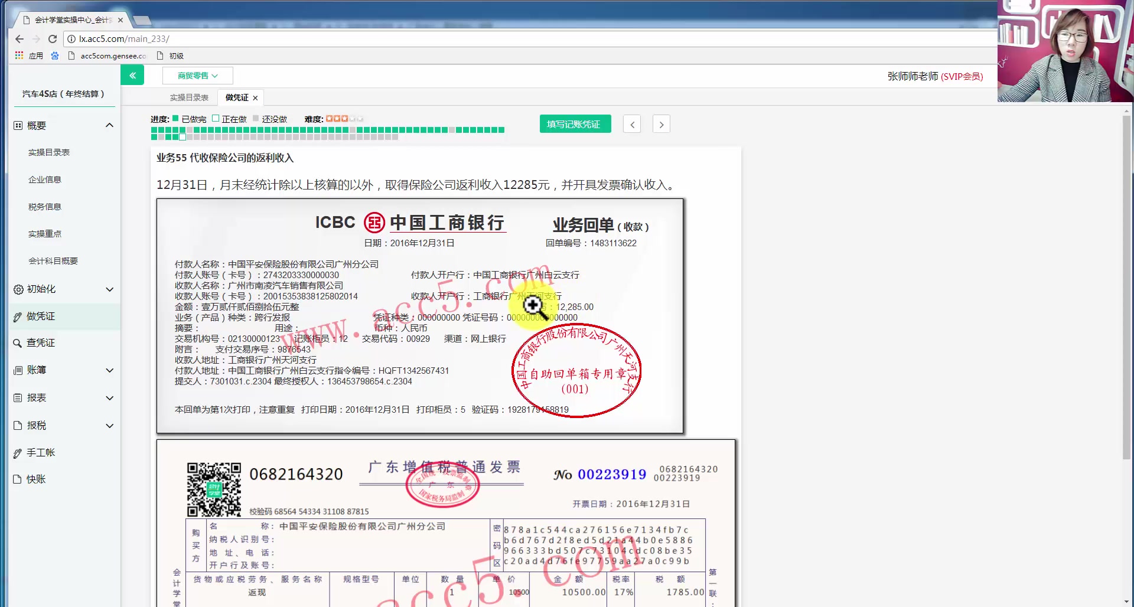Open 企业信息 in sidebar
Viewport: 1134px width, 607px height.
(x=45, y=180)
